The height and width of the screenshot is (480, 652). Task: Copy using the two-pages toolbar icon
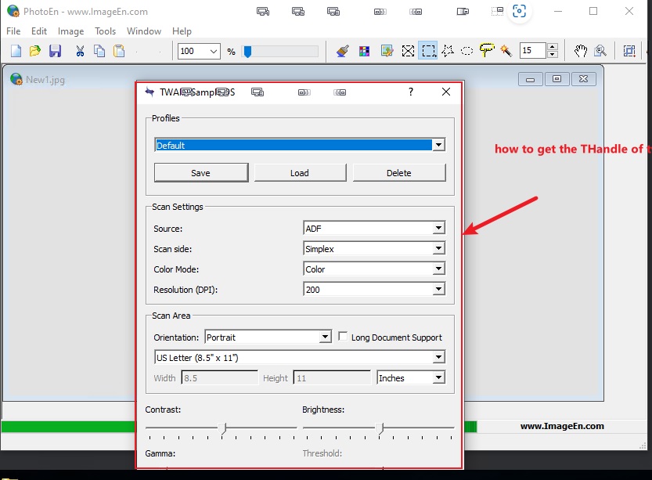tap(99, 51)
